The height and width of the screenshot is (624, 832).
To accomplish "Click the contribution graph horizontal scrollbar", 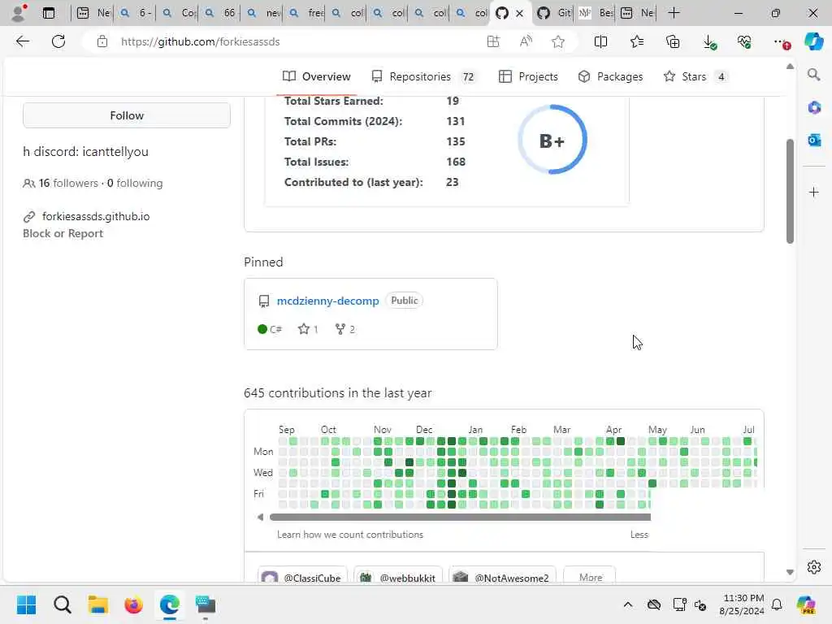I will 460,517.
